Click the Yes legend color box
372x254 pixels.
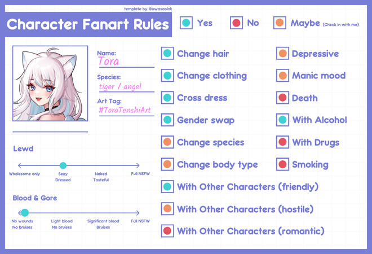pos(185,23)
